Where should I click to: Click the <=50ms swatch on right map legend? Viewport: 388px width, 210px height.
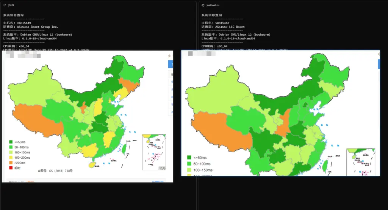(189, 158)
